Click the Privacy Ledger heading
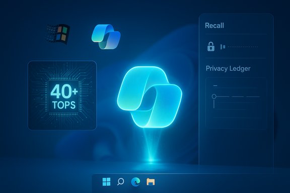 pyautogui.click(x=228, y=68)
